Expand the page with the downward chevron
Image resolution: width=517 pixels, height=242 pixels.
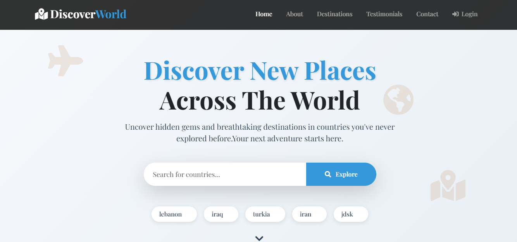point(259,238)
